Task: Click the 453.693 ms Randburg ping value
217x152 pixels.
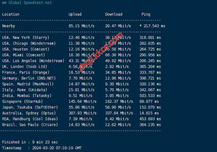Action: tap(150, 119)
